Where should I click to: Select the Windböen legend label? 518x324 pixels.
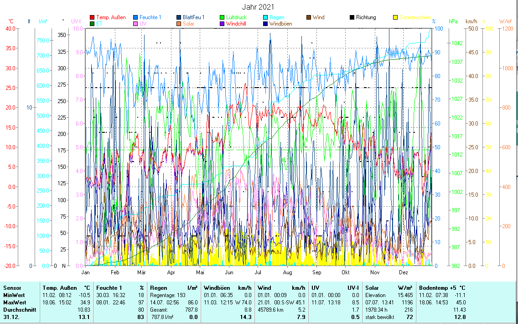tap(280, 24)
